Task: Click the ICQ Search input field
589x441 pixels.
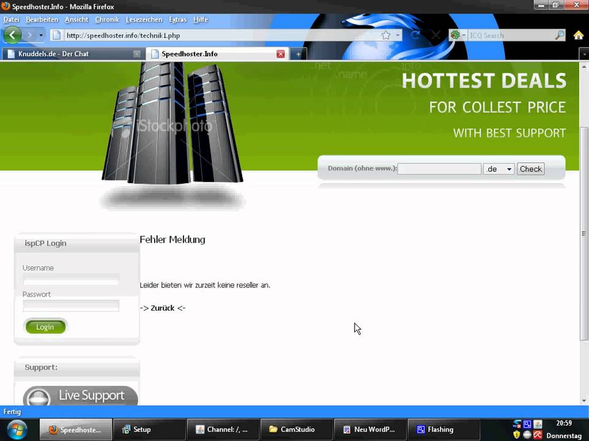Action: click(x=511, y=36)
